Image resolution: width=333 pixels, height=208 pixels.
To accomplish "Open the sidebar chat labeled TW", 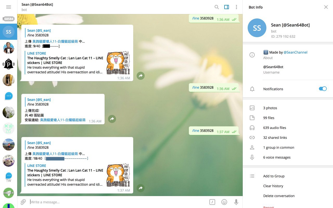I will click(9, 177).
